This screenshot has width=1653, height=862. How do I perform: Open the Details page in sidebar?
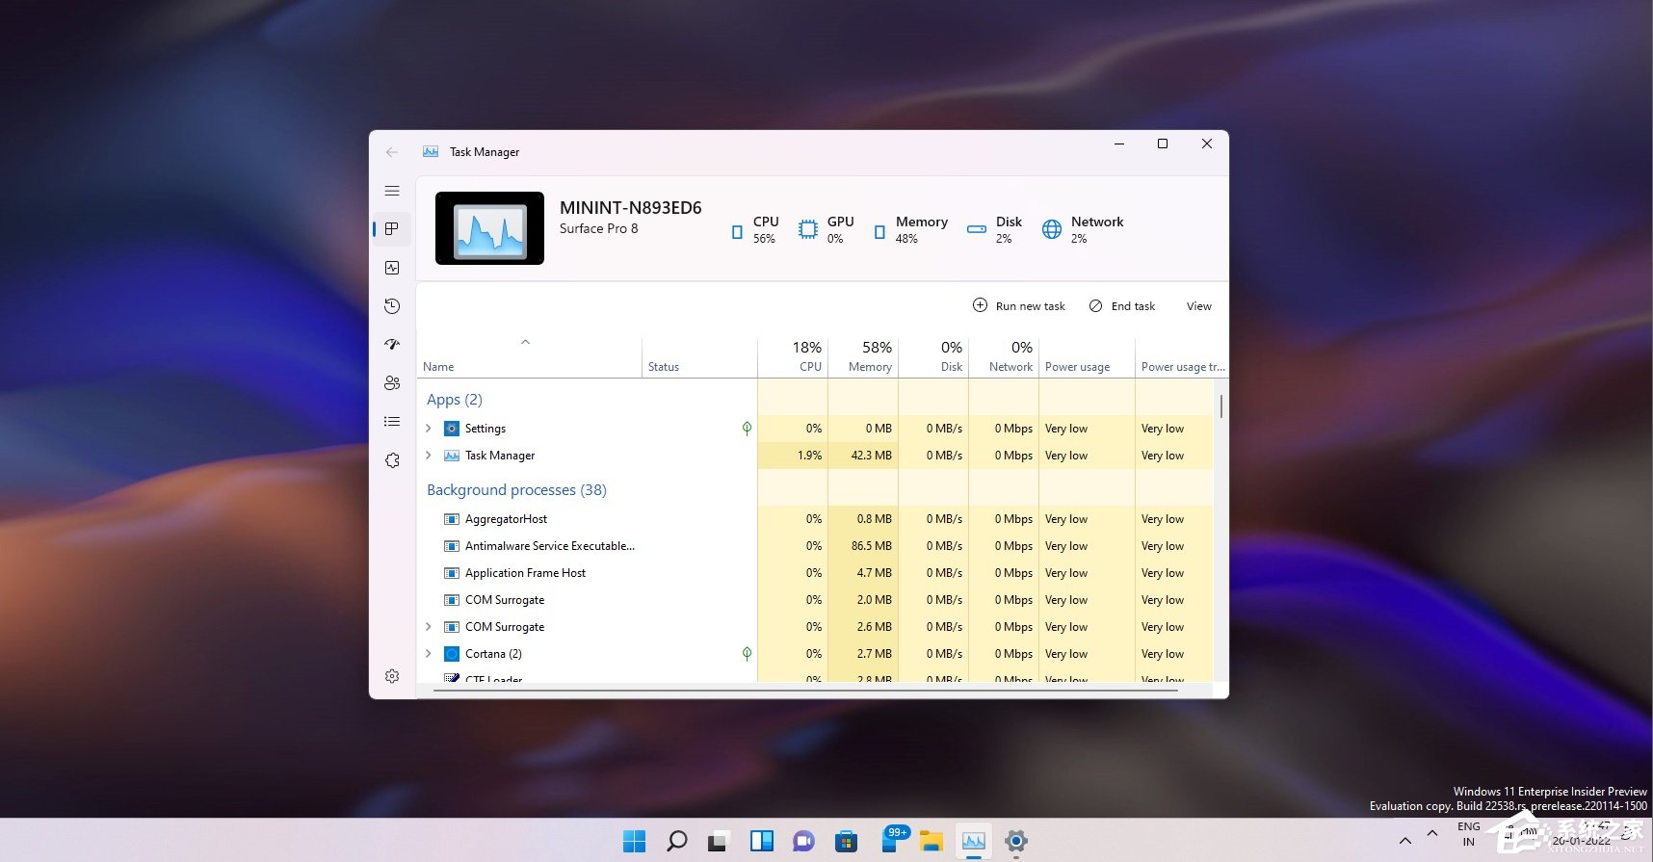tap(392, 422)
